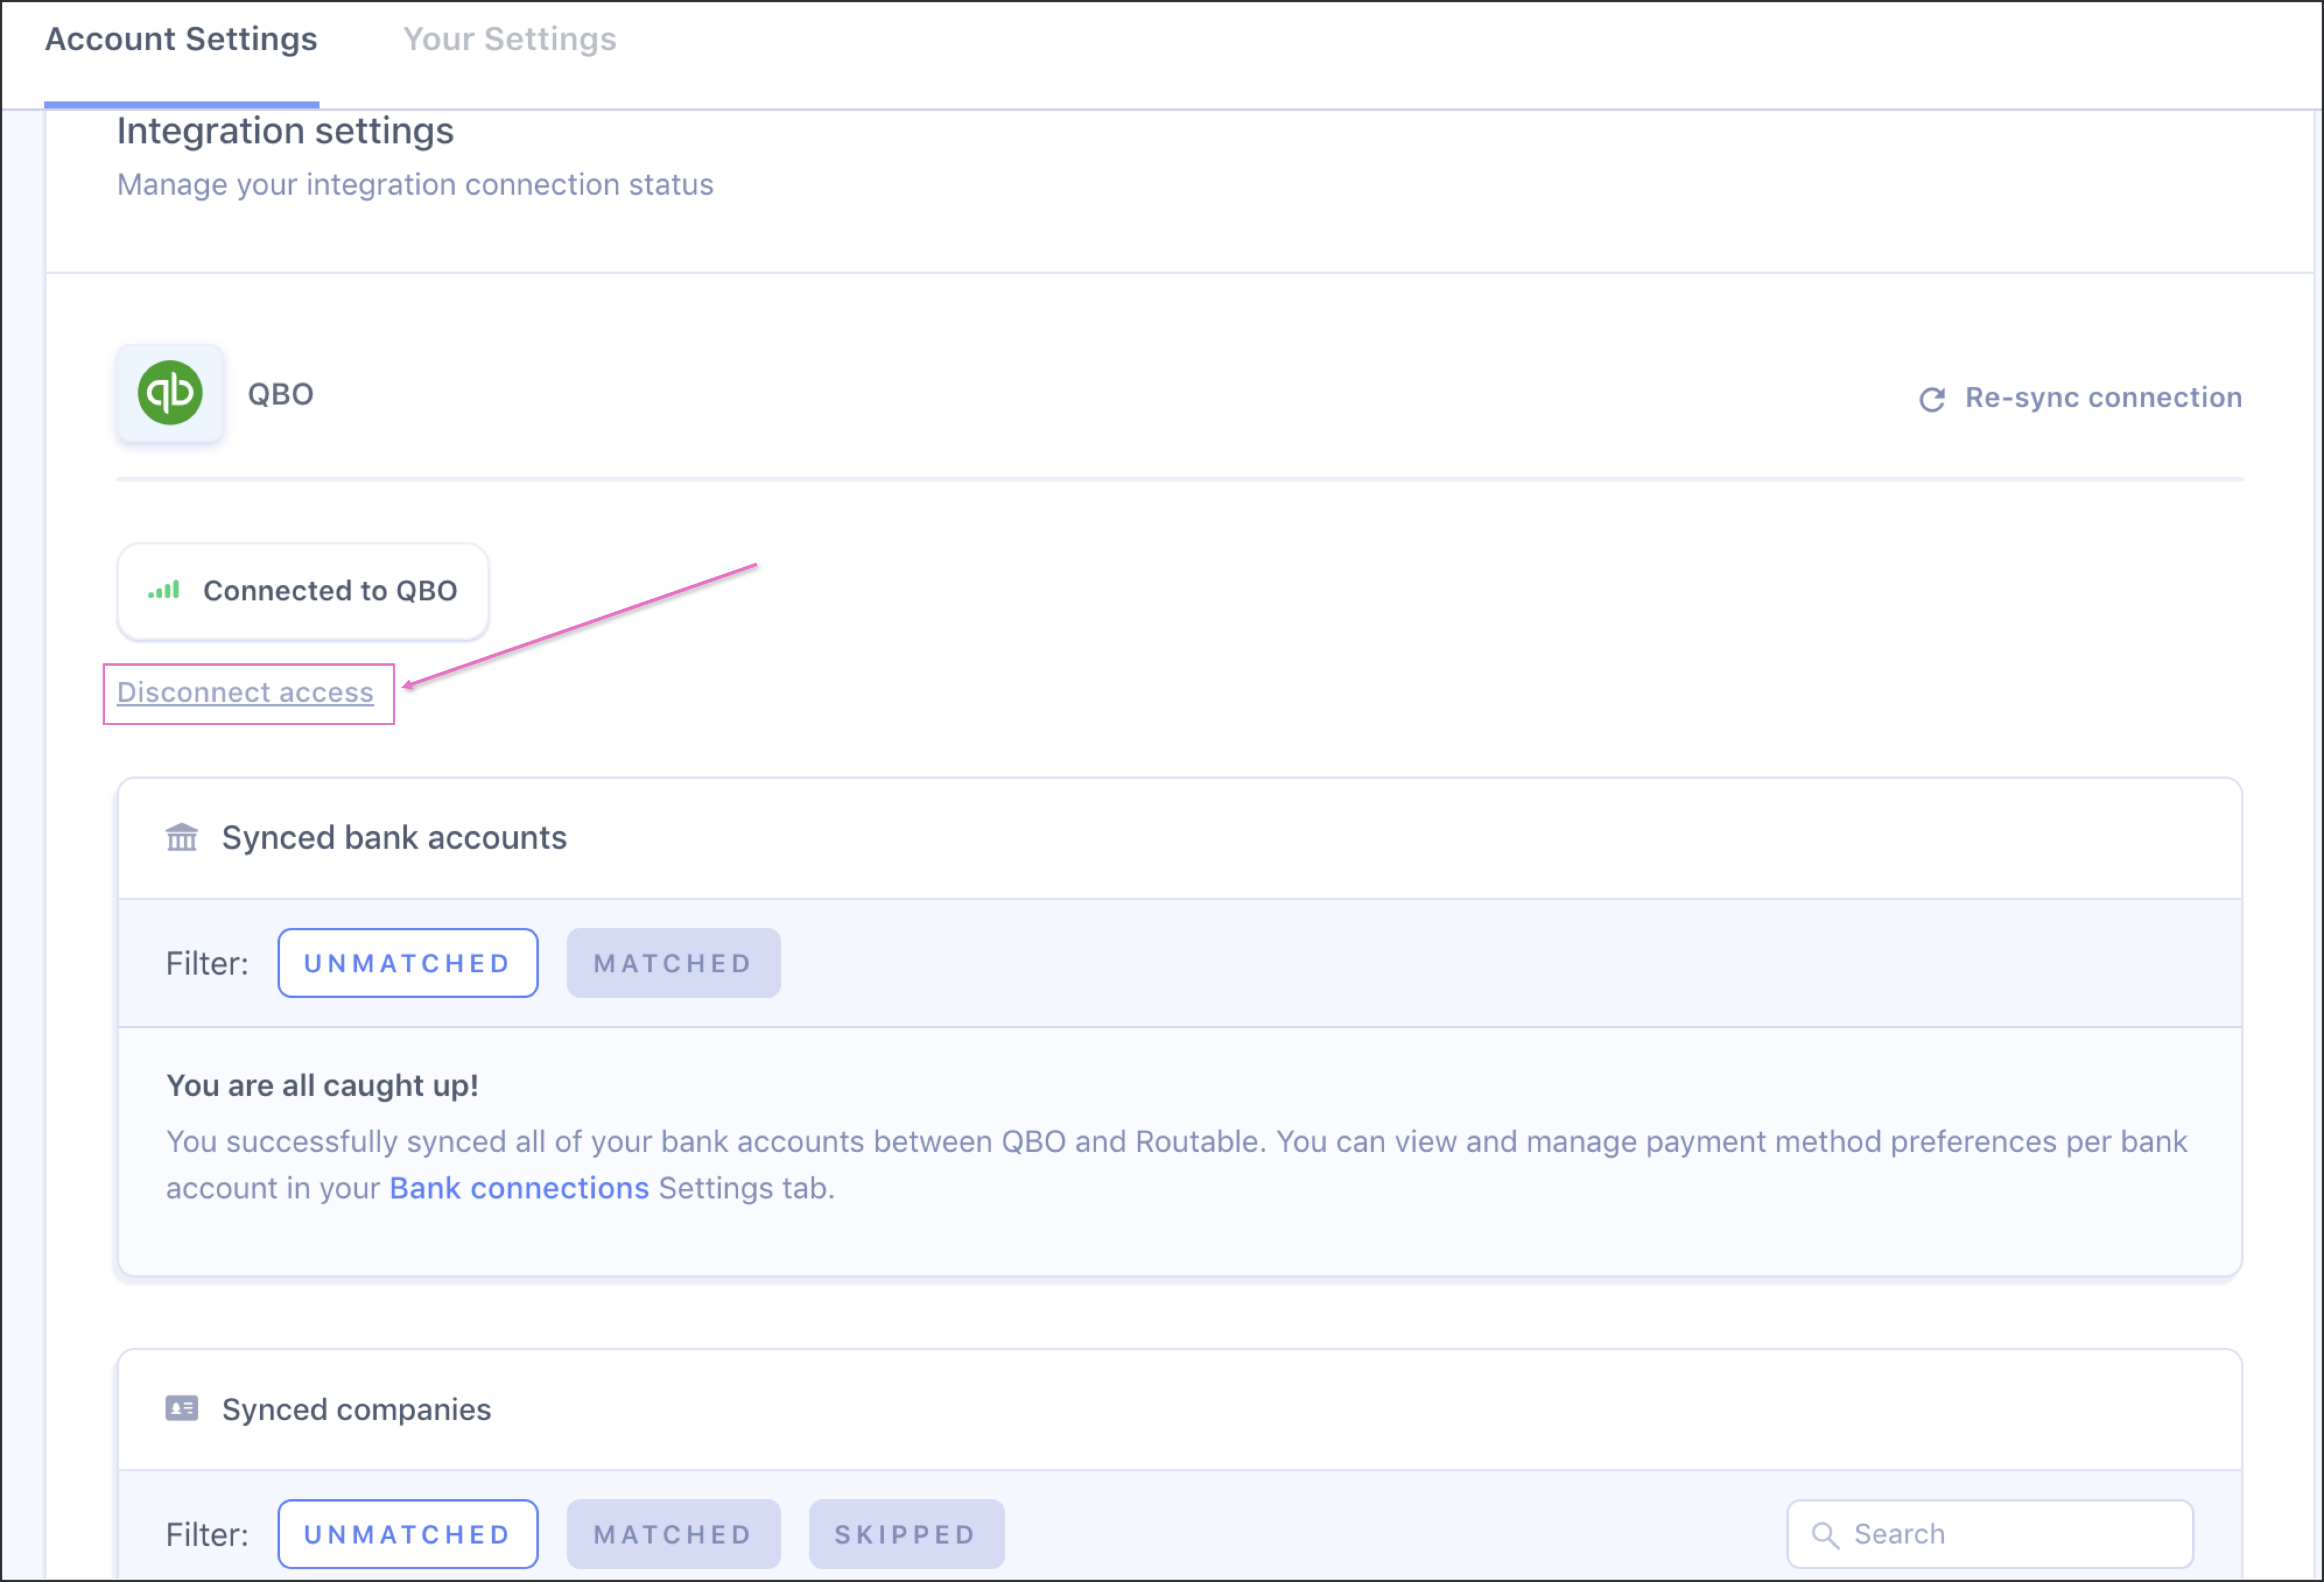Click the Search field in Synced companies

click(x=1990, y=1534)
